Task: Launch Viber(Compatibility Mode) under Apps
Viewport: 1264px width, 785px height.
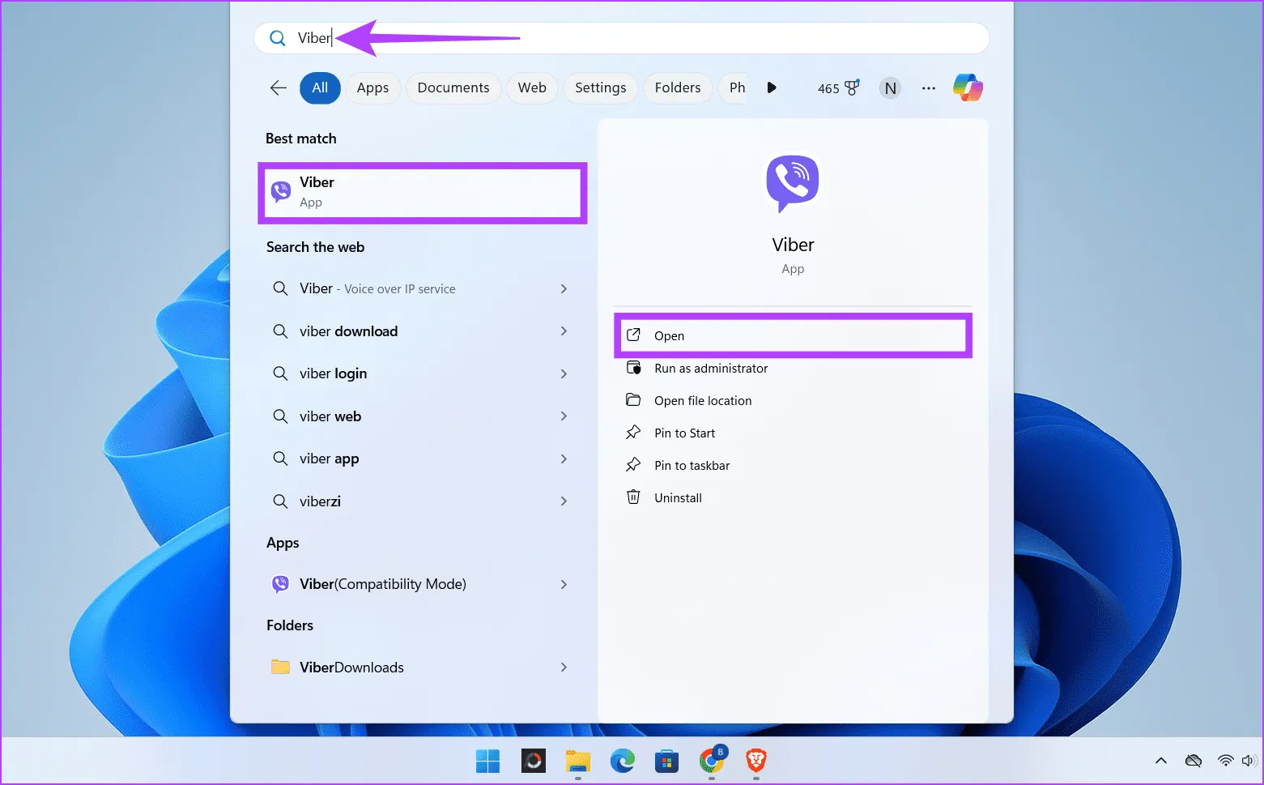Action: (x=381, y=584)
